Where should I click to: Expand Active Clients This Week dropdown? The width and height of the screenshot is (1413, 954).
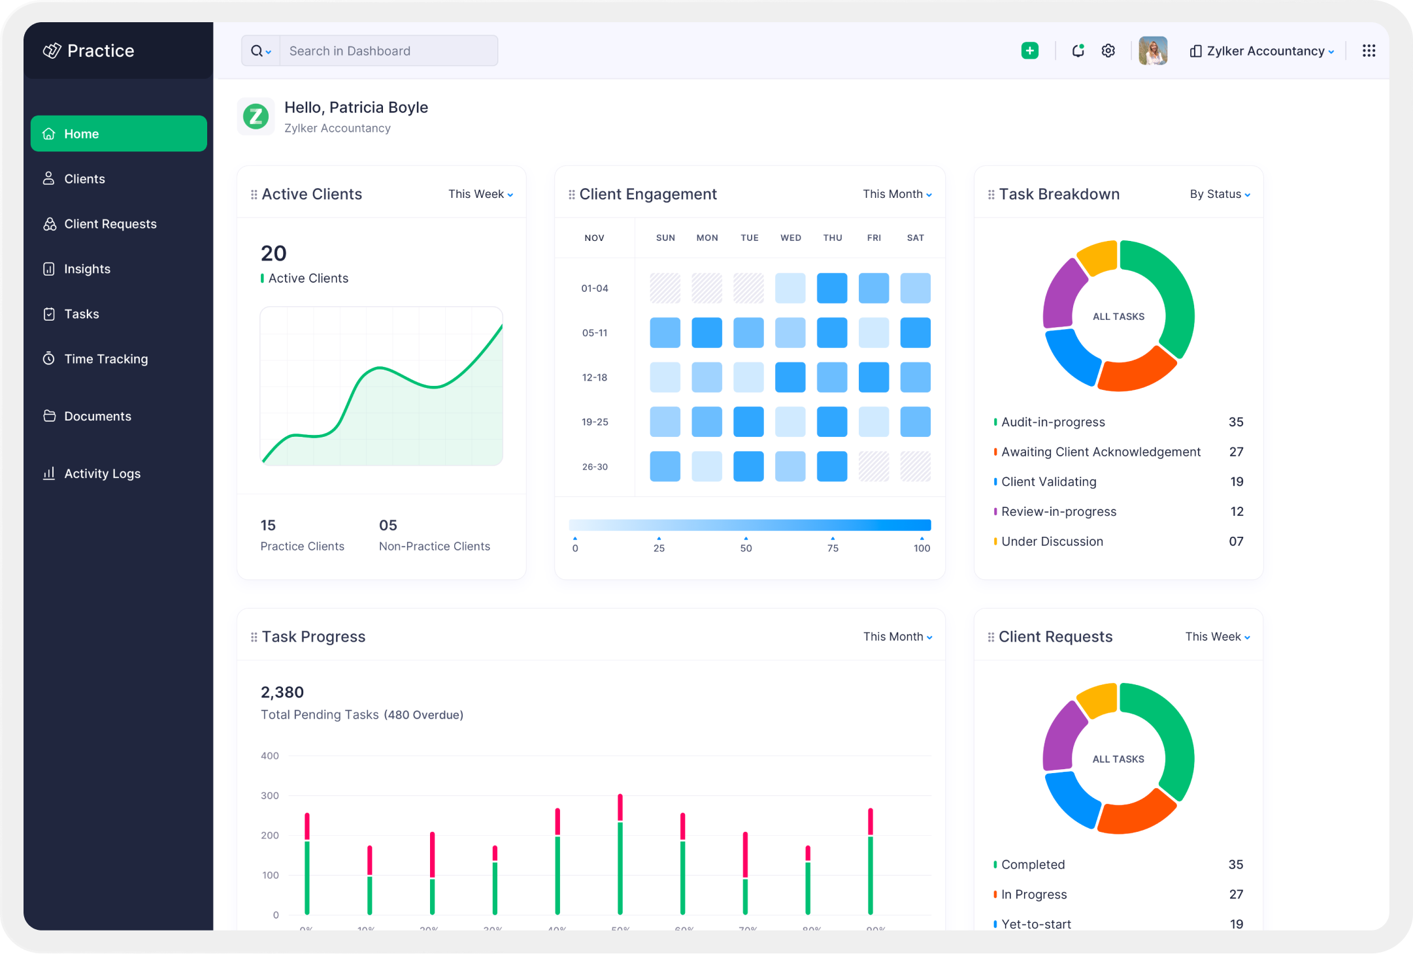[480, 195]
